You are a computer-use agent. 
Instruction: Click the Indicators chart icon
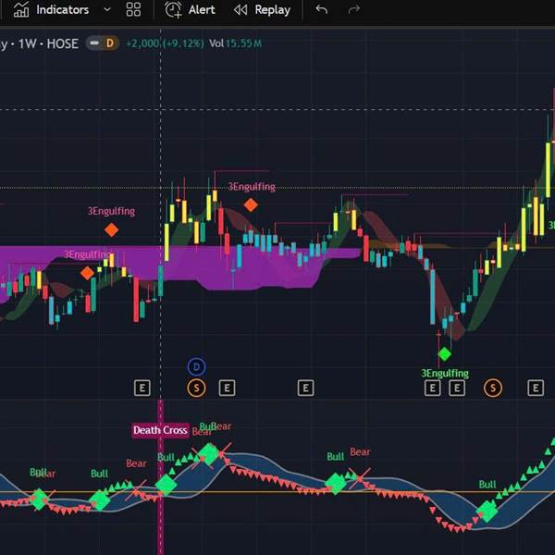click(x=21, y=9)
